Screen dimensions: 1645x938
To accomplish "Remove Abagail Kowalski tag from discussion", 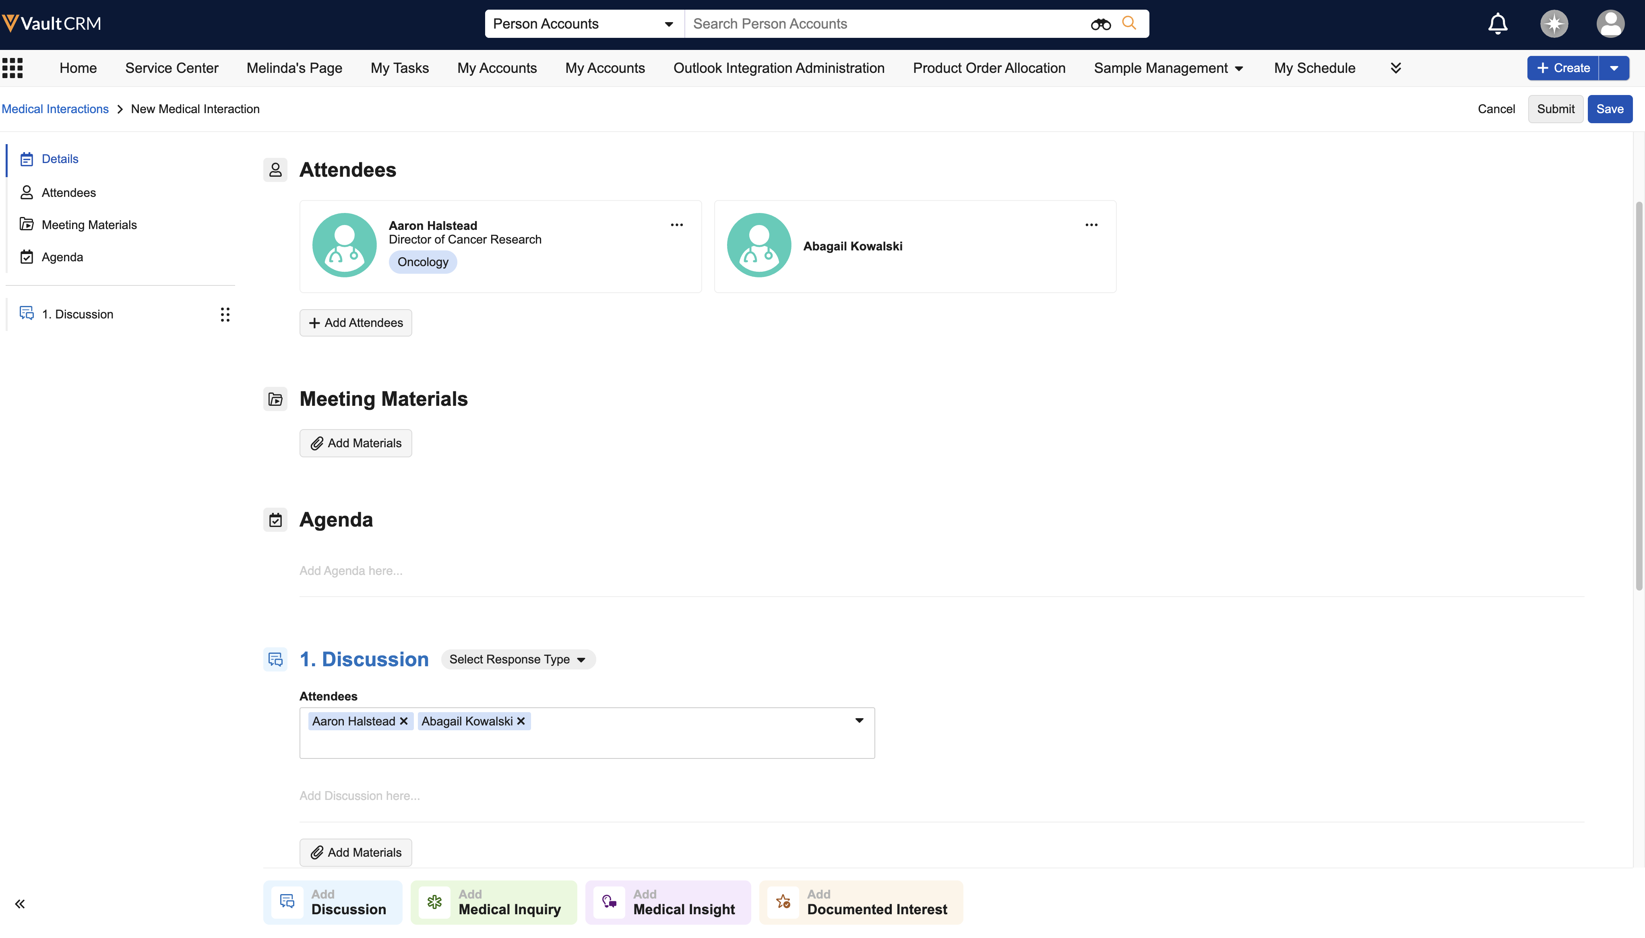I will [521, 721].
